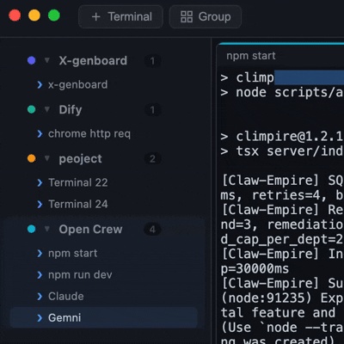Viewport: 344px width, 344px height.
Task: Click the chevron icon beside chrome http req
Action: click(x=40, y=134)
